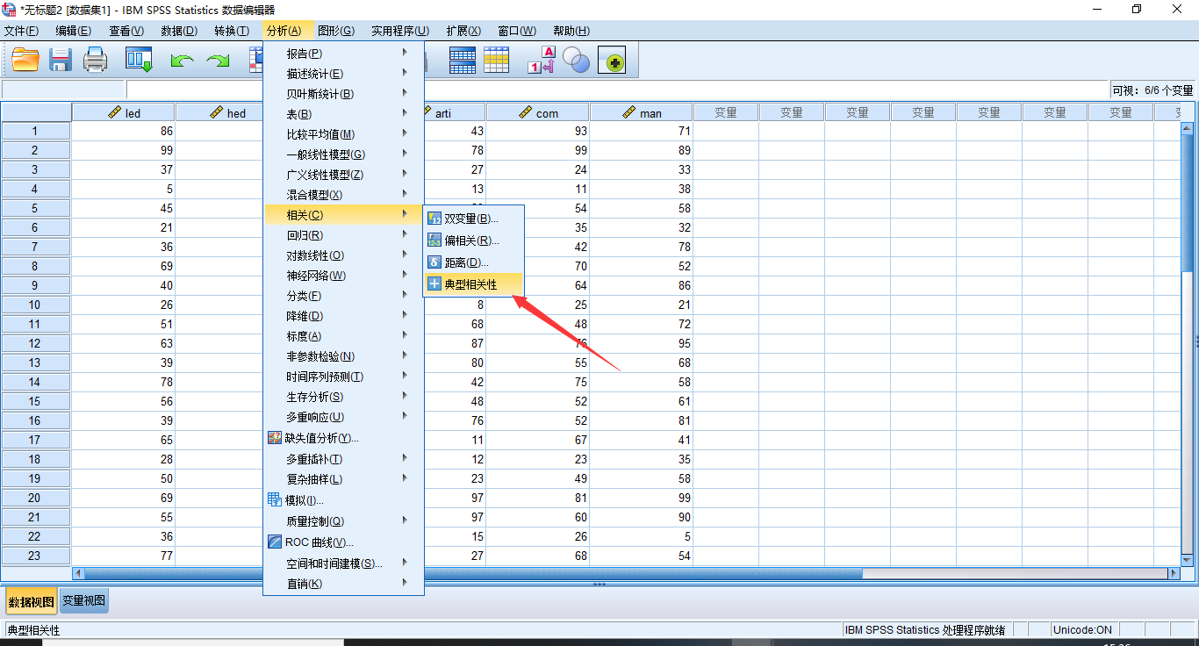This screenshot has width=1199, height=646.
Task: Open the 转换(T) menu
Action: (232, 31)
